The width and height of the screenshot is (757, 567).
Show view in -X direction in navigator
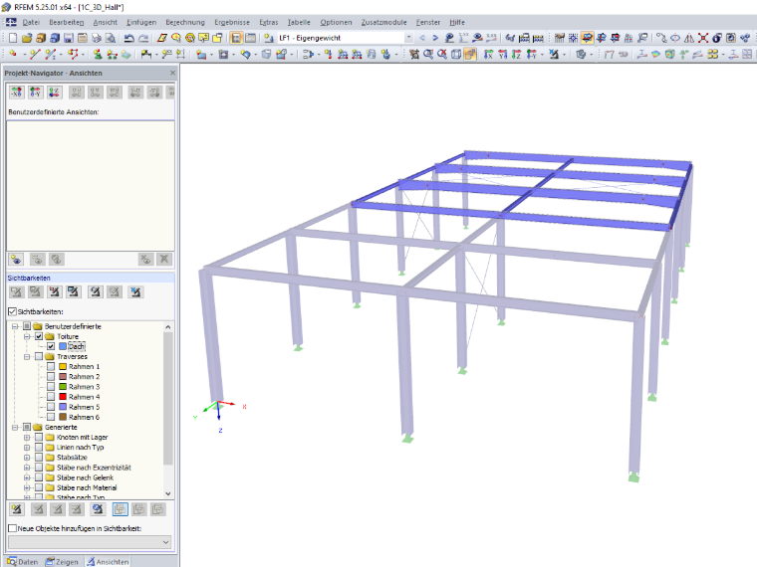[16, 92]
